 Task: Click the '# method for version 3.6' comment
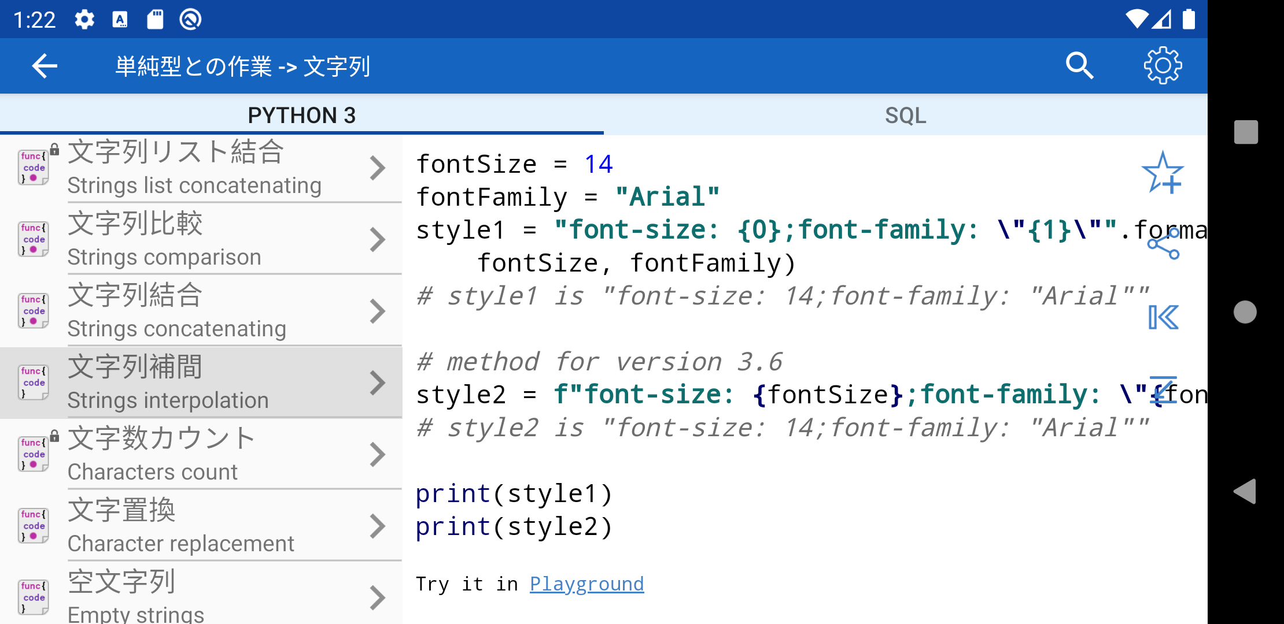pyautogui.click(x=599, y=362)
